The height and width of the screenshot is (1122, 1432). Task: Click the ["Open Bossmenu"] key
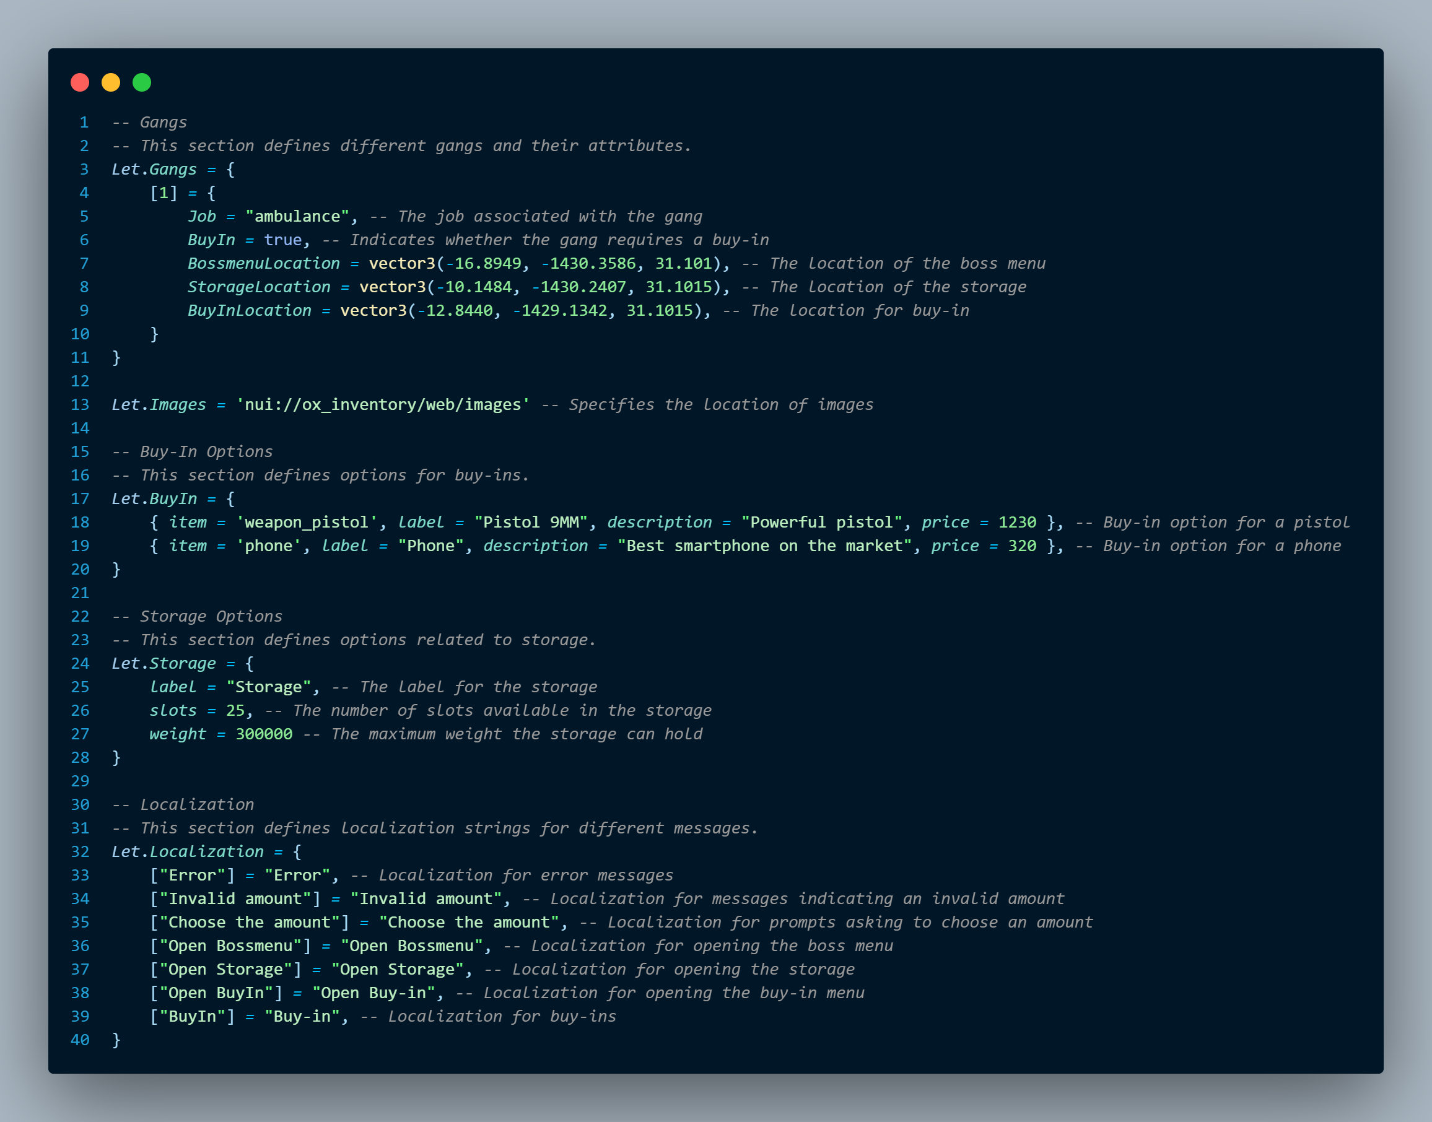[x=230, y=946]
